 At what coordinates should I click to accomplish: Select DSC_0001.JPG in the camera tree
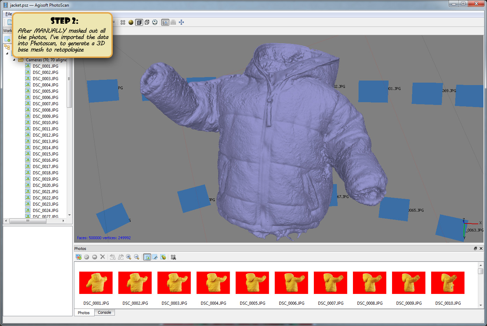pos(45,66)
